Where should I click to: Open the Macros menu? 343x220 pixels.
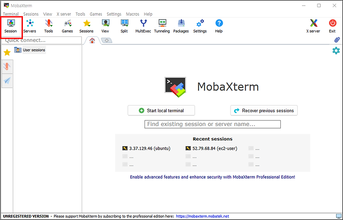(x=133, y=14)
